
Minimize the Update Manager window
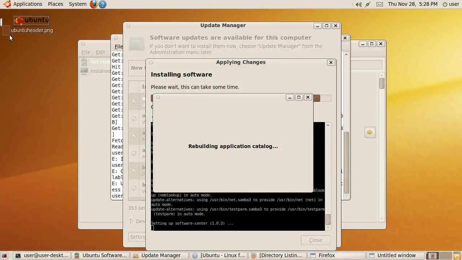(318, 26)
